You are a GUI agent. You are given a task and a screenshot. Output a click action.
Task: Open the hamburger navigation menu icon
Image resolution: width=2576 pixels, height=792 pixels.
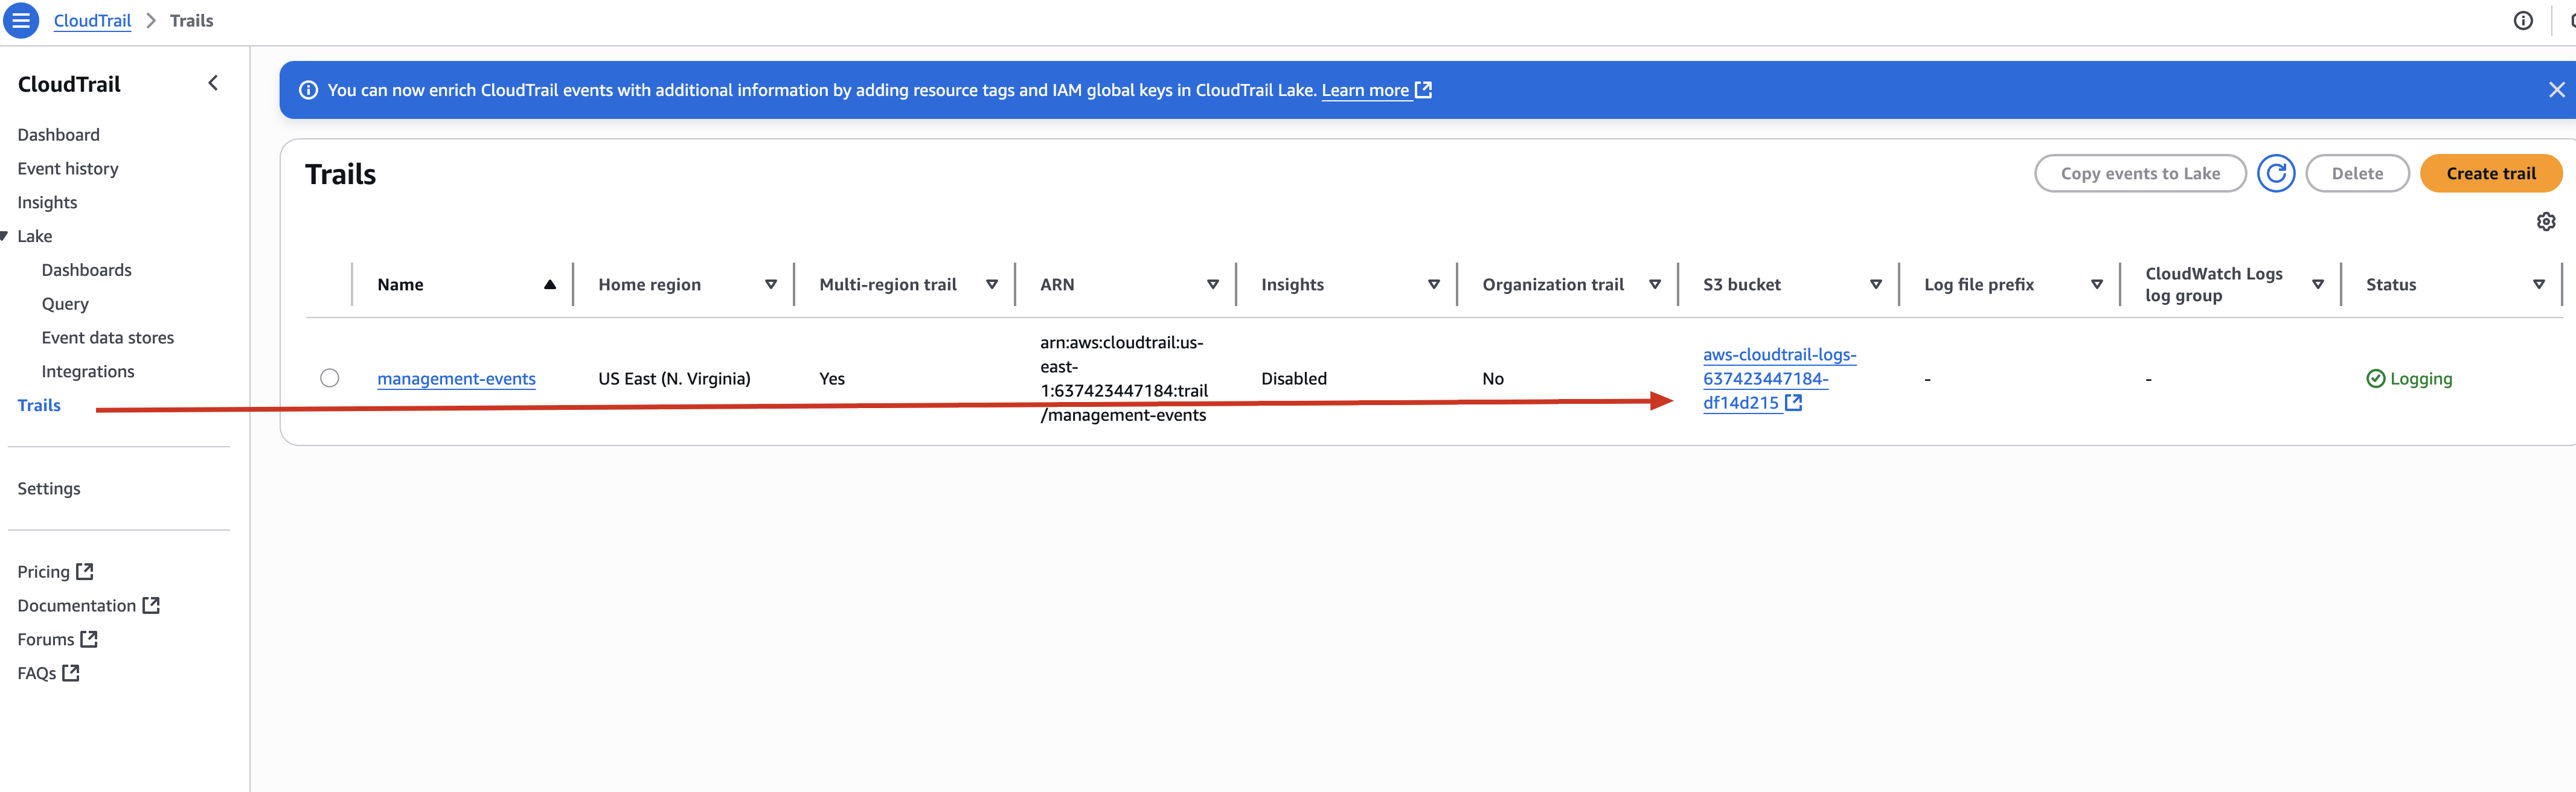[x=21, y=20]
